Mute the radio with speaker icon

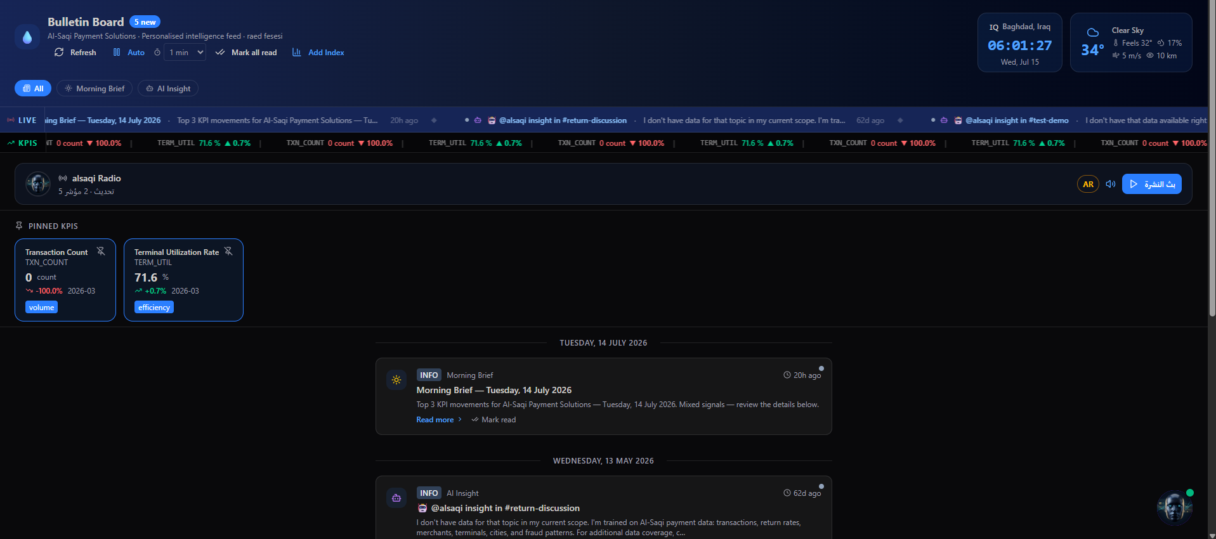click(x=1110, y=184)
